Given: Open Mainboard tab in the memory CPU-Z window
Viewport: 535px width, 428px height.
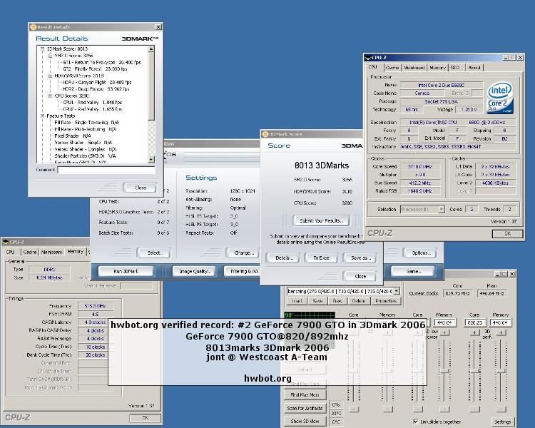Looking at the screenshot, I should pos(51,252).
